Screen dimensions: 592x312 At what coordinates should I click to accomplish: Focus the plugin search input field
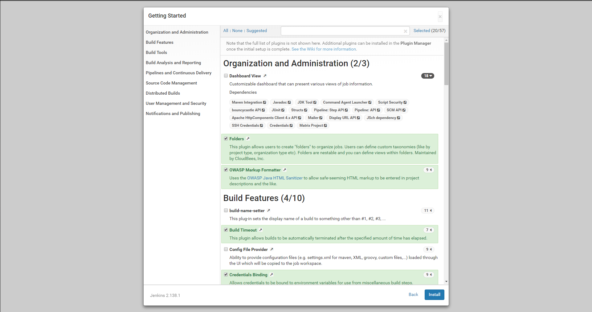pos(345,31)
